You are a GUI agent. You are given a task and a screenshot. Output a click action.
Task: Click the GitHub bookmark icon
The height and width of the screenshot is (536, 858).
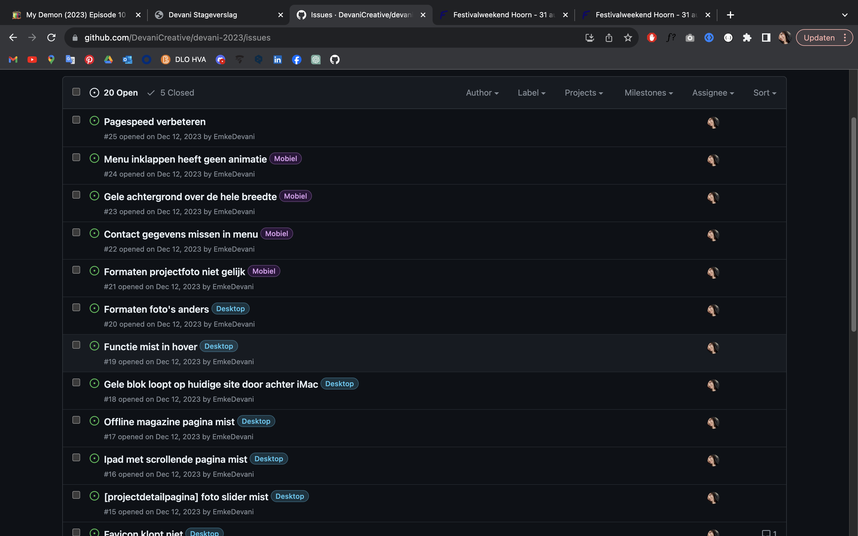click(335, 60)
